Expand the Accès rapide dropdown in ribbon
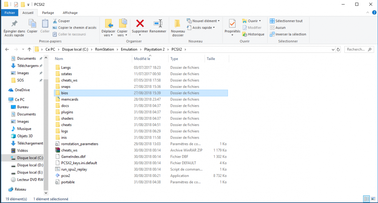Screen dimensions: 378x203 (214, 28)
